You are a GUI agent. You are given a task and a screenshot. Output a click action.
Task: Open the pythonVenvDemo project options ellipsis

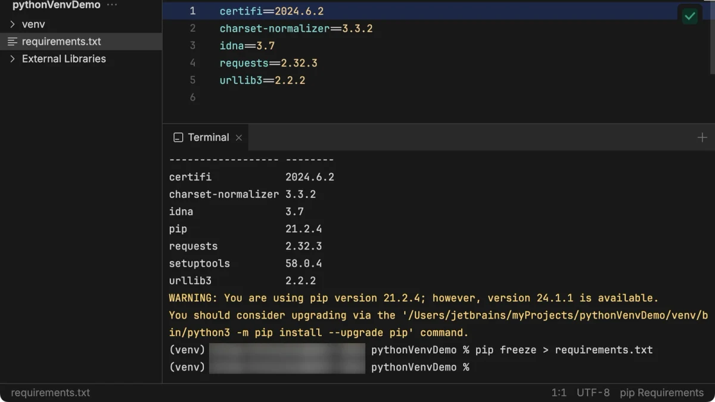point(112,5)
